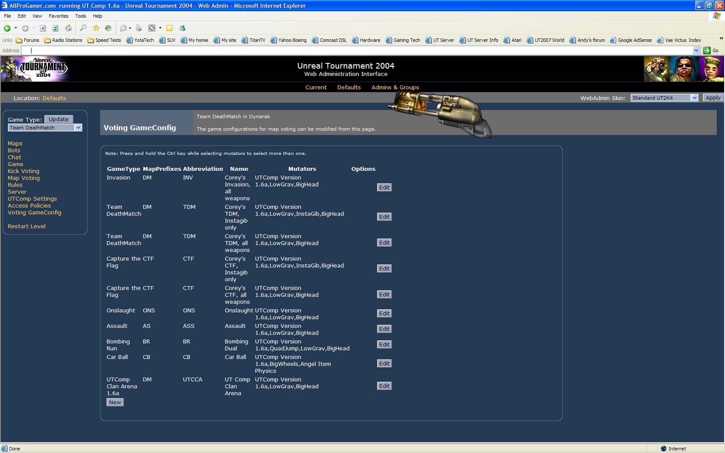Open Favorites star toolbar icon
This screenshot has height=453, width=725.
point(96,28)
